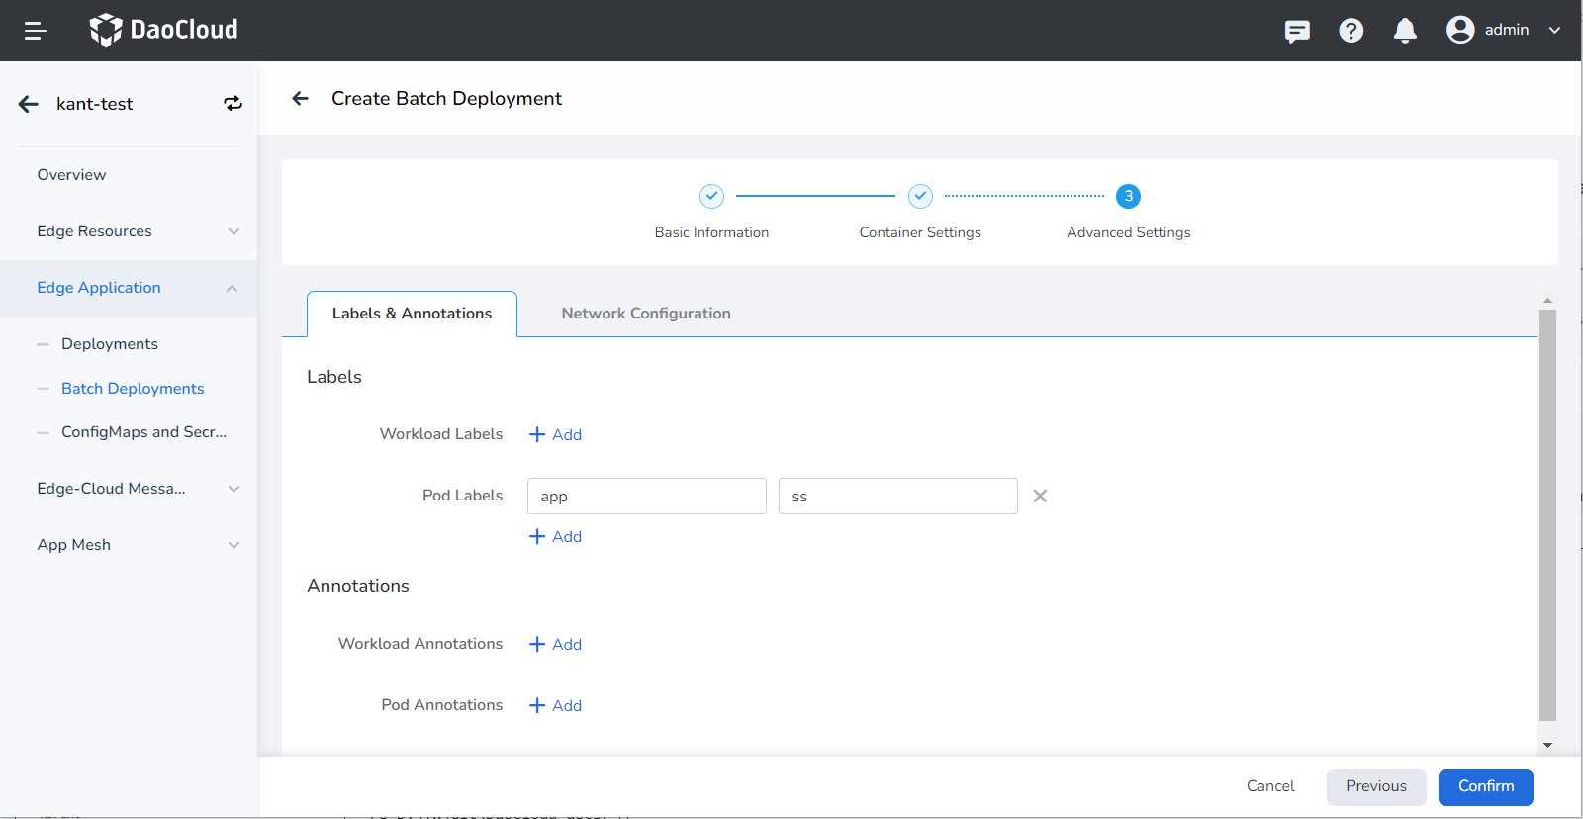Viewport: 1583px width, 819px height.
Task: Switch to the Network Configuration tab
Action: pos(646,314)
